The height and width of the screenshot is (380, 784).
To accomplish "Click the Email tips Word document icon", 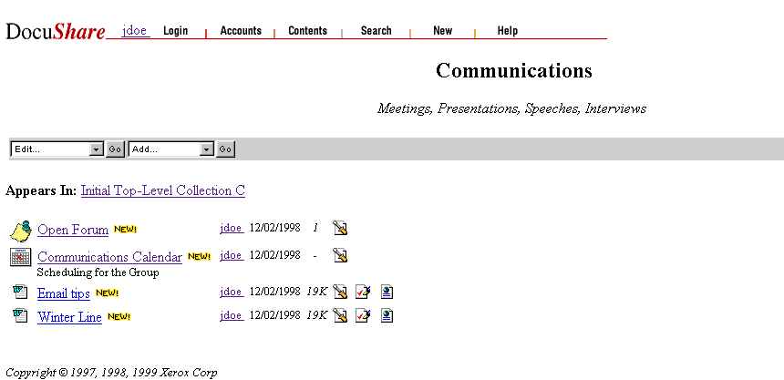I will pos(20,293).
